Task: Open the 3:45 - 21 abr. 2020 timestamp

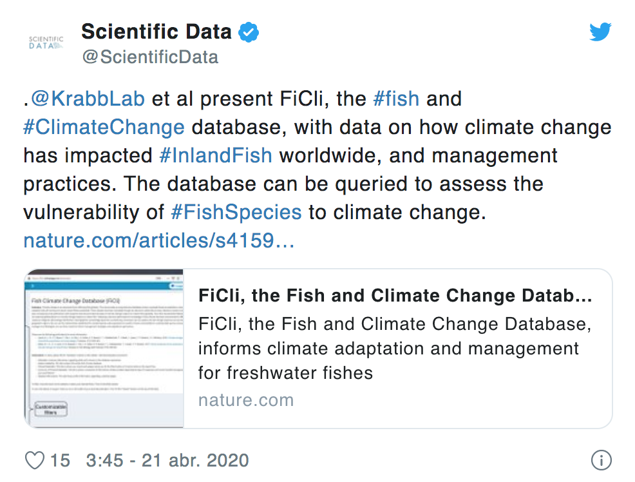Action: [x=167, y=461]
